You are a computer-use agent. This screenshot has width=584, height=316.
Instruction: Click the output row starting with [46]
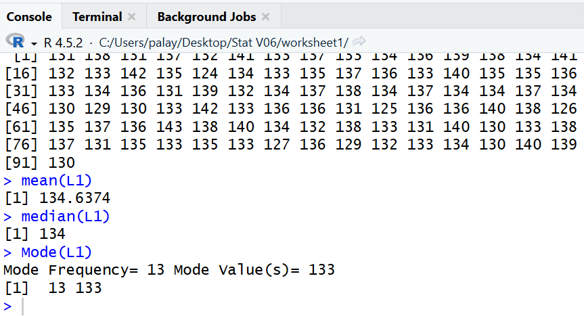click(x=291, y=108)
